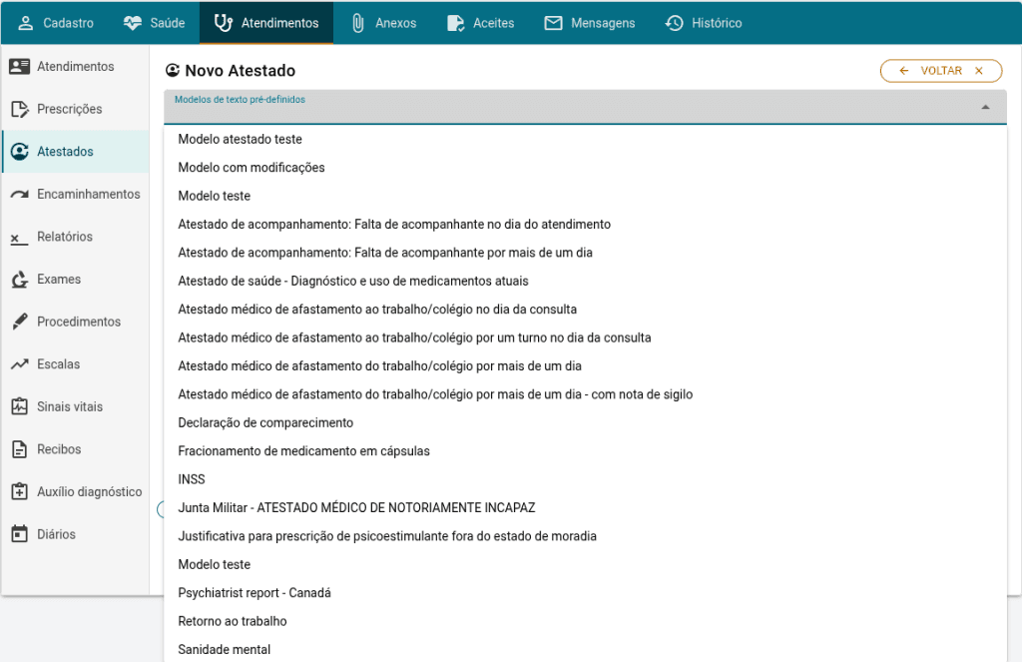Go to the Aceites tab
Viewport: 1022px width, 662px height.
click(x=481, y=24)
